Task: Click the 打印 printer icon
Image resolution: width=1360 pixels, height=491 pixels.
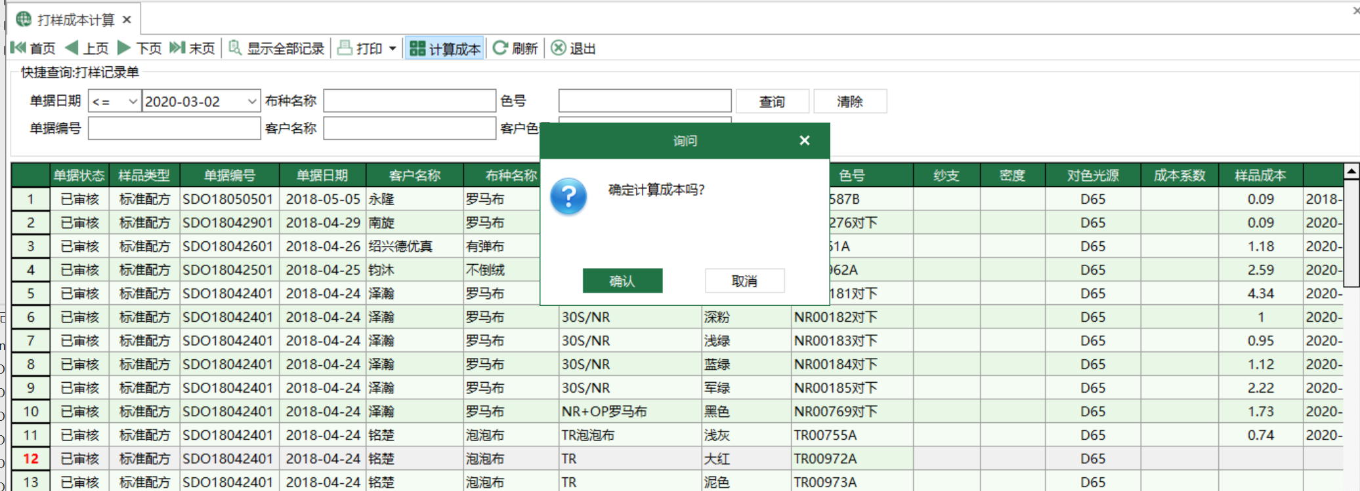Action: tap(345, 48)
